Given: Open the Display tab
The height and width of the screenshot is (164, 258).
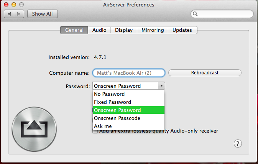Looking at the screenshot, I should pyautogui.click(x=123, y=30).
